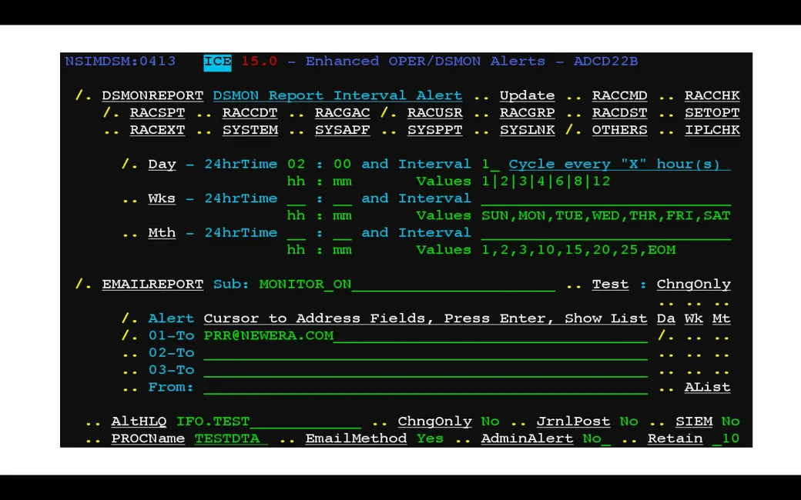This screenshot has height=500, width=801.
Task: Enable the OTHERS report selector
Action: (573, 130)
